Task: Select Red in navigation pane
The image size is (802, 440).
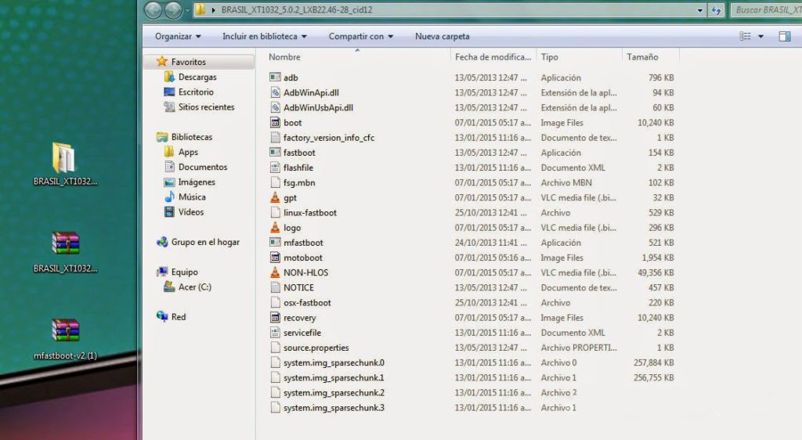Action: [178, 317]
